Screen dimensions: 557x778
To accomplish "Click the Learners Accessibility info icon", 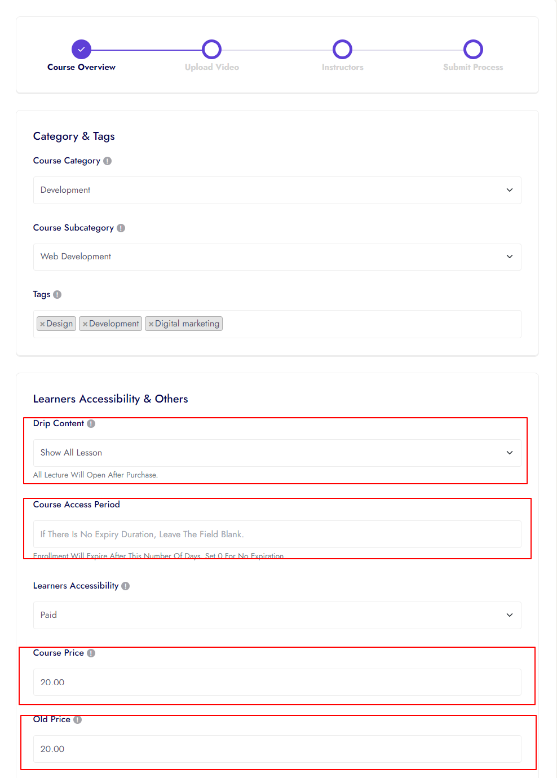I will pos(125,586).
